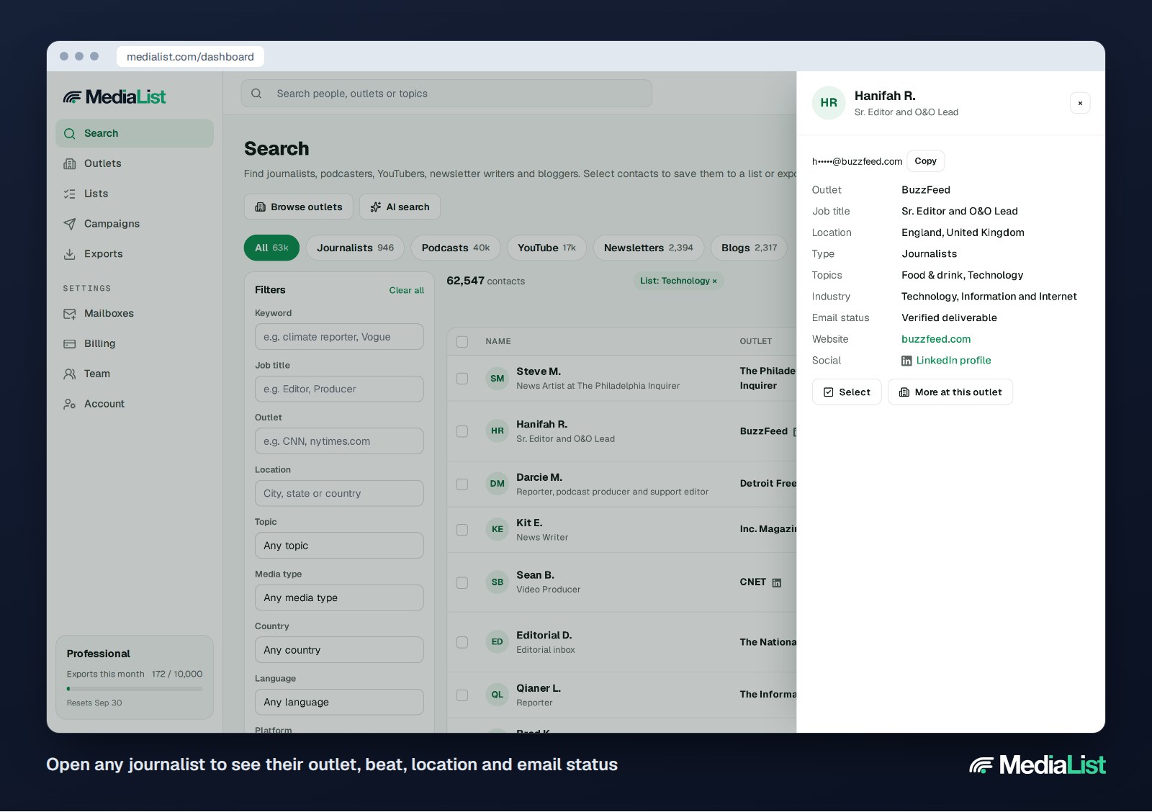Open the Lists sidebar icon
This screenshot has height=812, width=1152.
click(70, 194)
